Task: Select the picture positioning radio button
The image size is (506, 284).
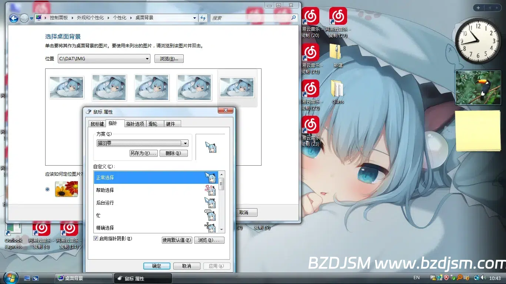Action: click(x=47, y=189)
